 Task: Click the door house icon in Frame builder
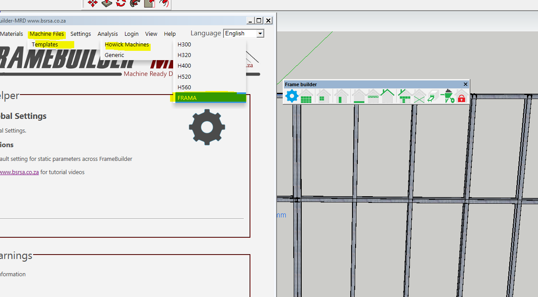341,96
